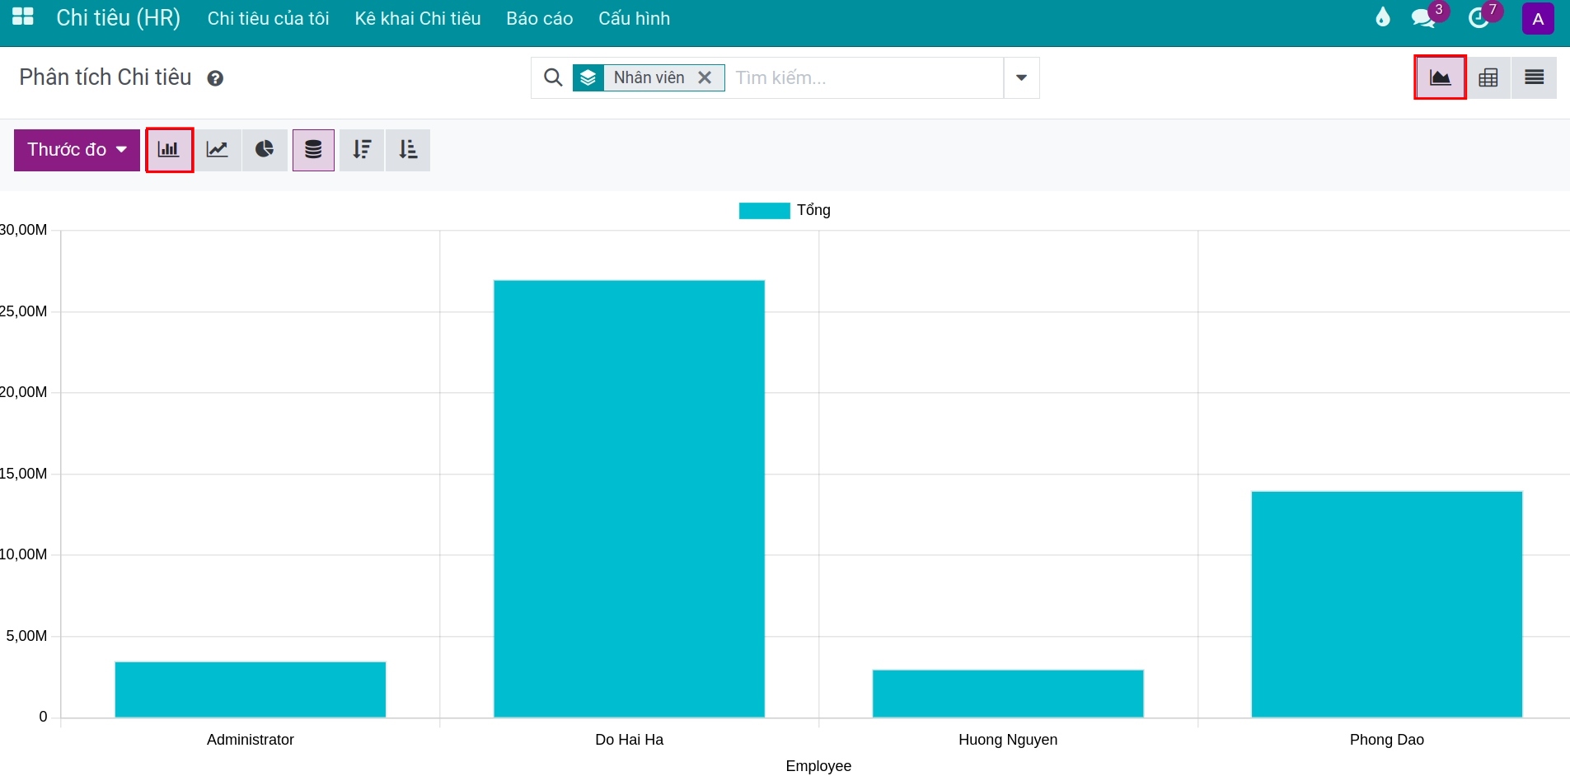Toggle stacked chart option
This screenshot has height=776, width=1570.
tap(313, 150)
